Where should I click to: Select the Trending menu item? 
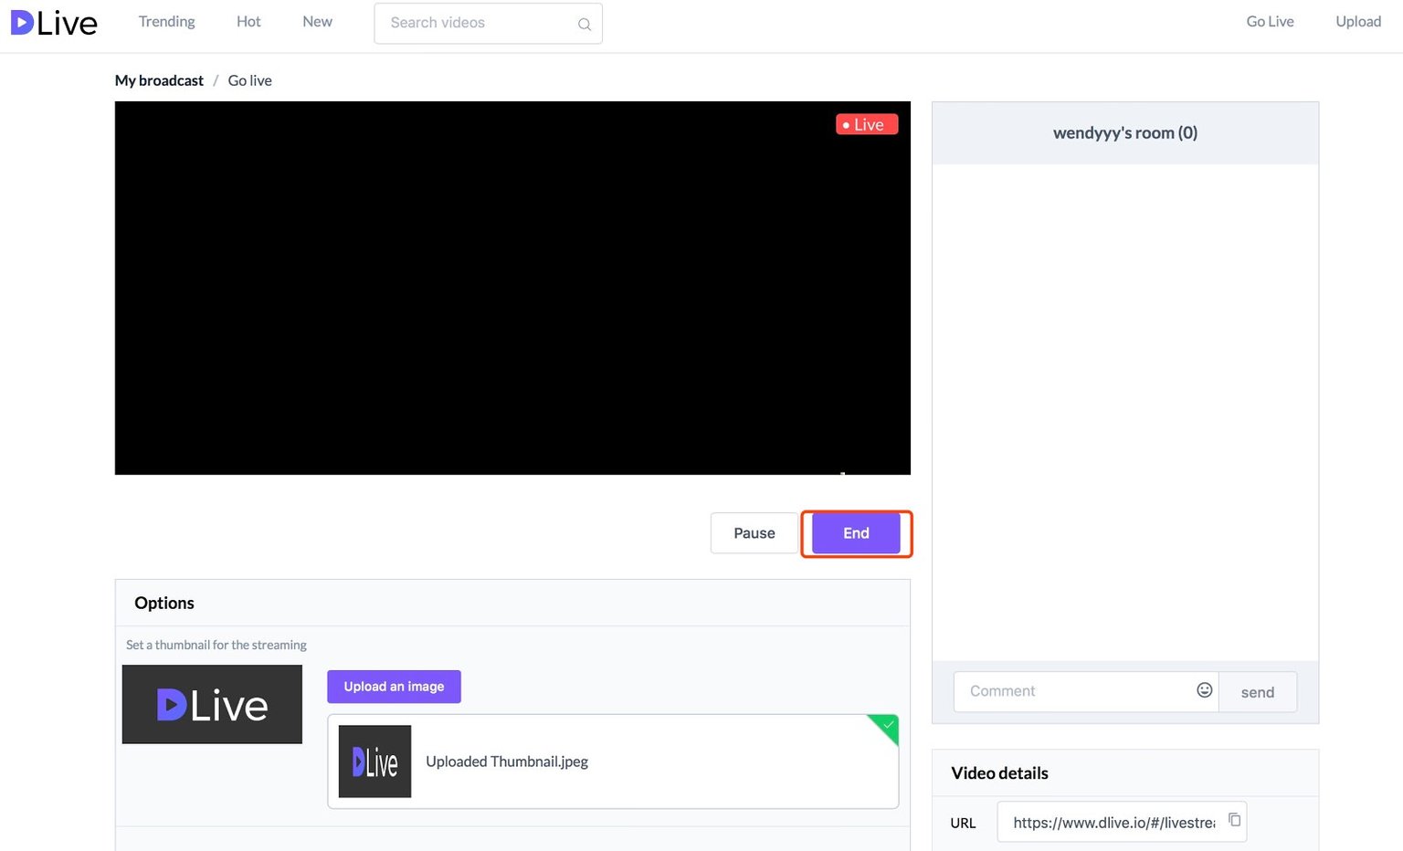[x=166, y=21]
